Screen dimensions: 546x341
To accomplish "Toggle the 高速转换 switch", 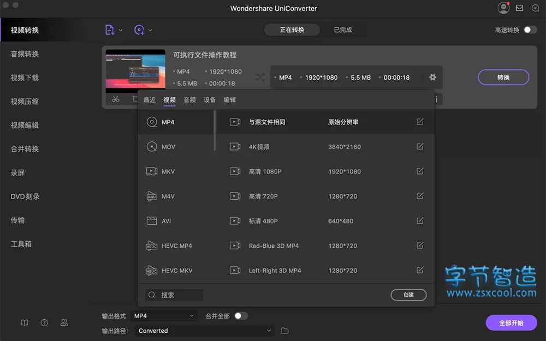I will coord(530,30).
